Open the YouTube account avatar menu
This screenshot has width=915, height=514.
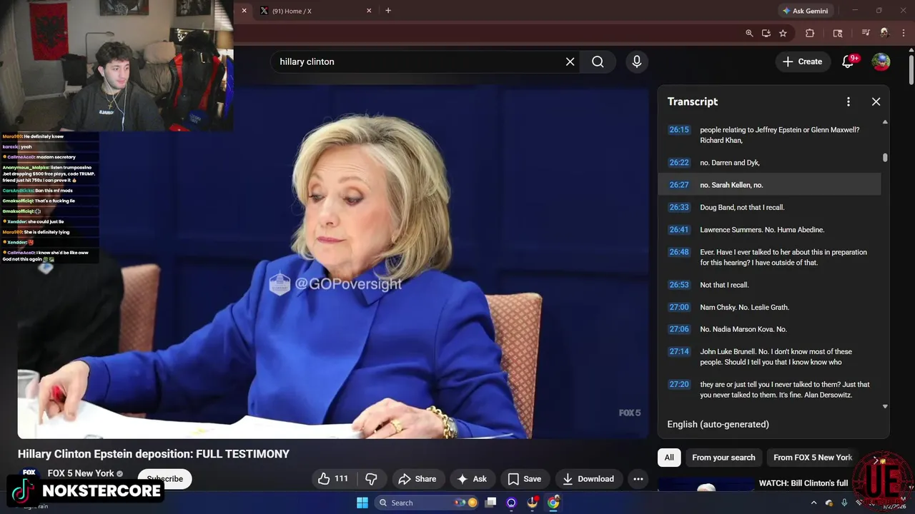tap(881, 61)
